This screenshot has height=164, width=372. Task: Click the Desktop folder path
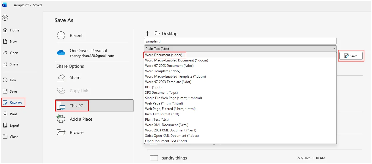170,34
